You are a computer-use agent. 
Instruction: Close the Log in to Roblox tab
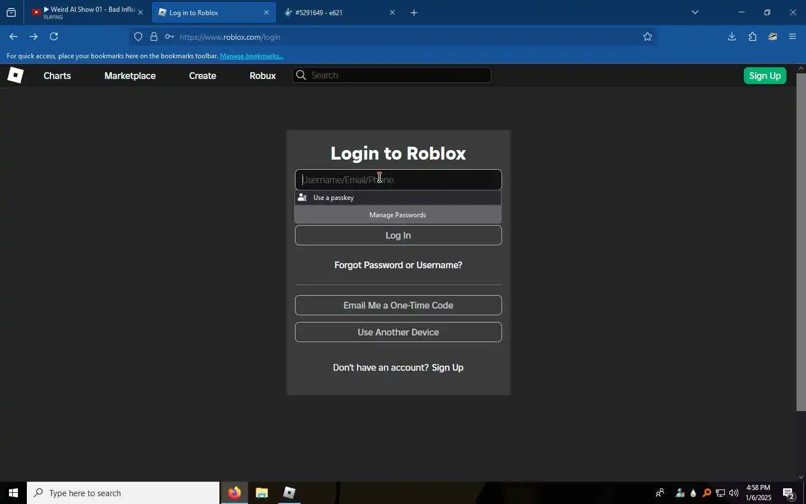[266, 12]
